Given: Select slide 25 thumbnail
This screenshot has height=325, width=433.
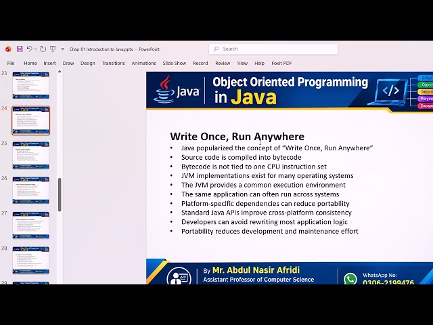Looking at the screenshot, I should pos(31,155).
